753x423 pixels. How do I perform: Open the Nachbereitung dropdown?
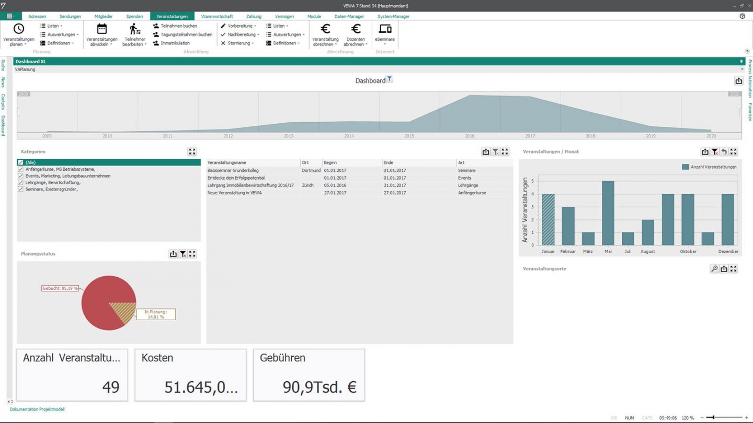click(x=239, y=34)
